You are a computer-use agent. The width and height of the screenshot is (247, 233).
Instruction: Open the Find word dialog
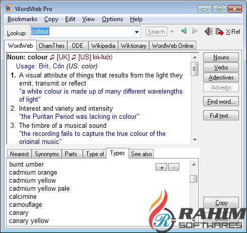pyautogui.click(x=221, y=102)
